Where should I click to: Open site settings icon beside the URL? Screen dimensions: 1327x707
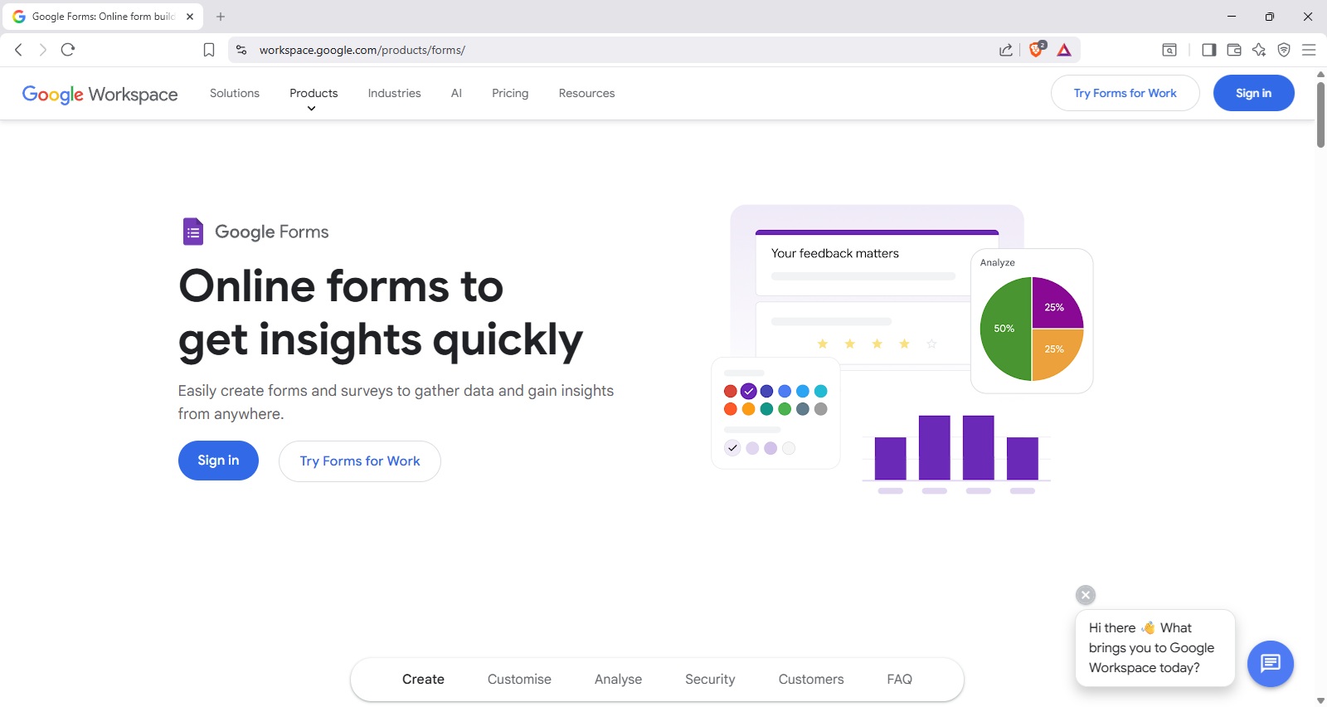241,50
